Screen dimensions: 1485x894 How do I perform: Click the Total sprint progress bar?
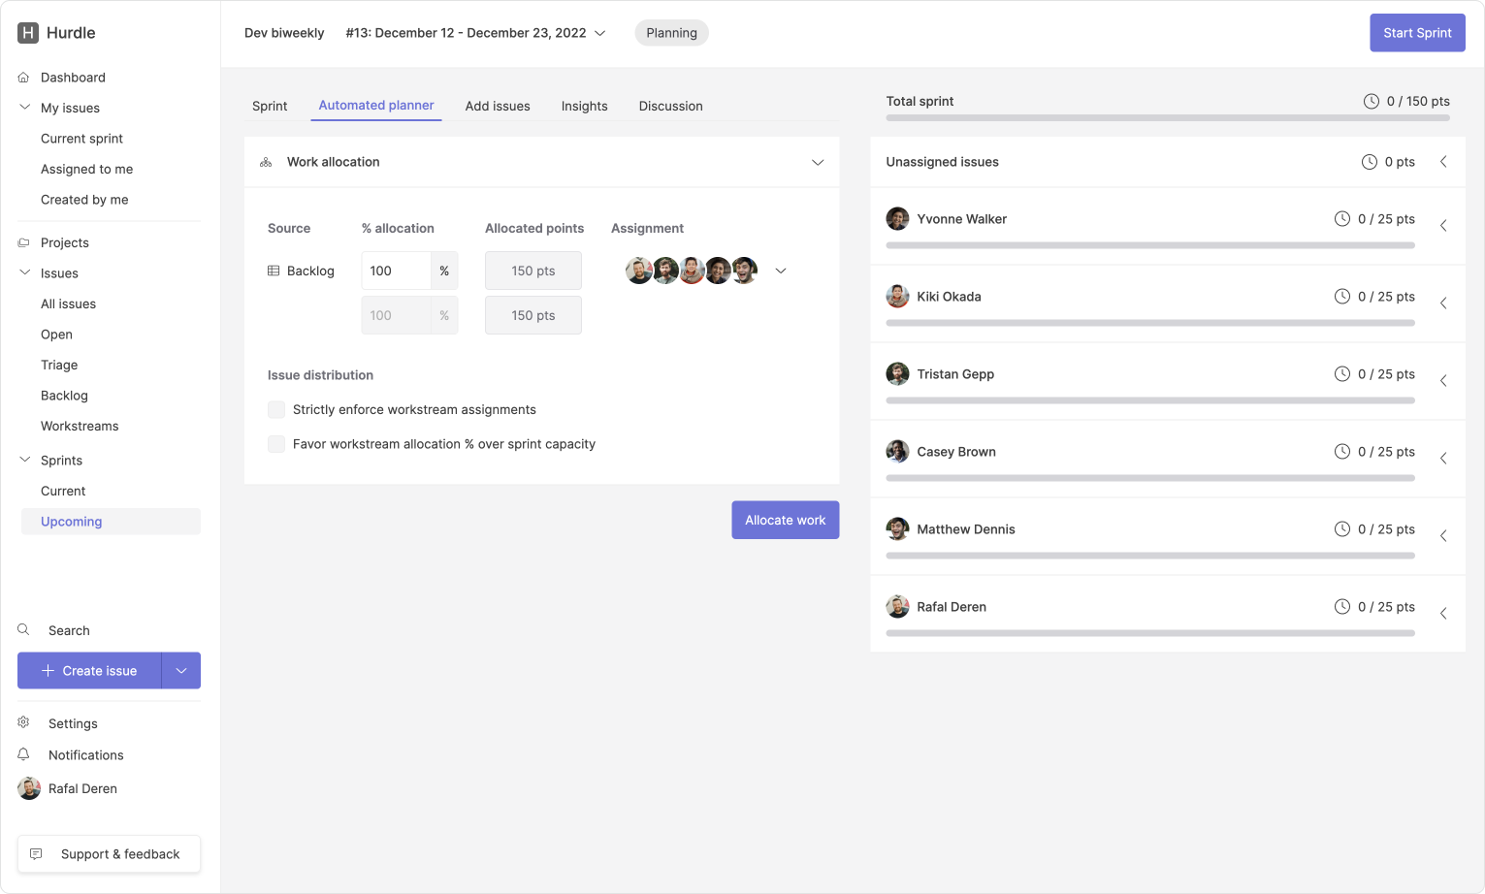point(1167,118)
